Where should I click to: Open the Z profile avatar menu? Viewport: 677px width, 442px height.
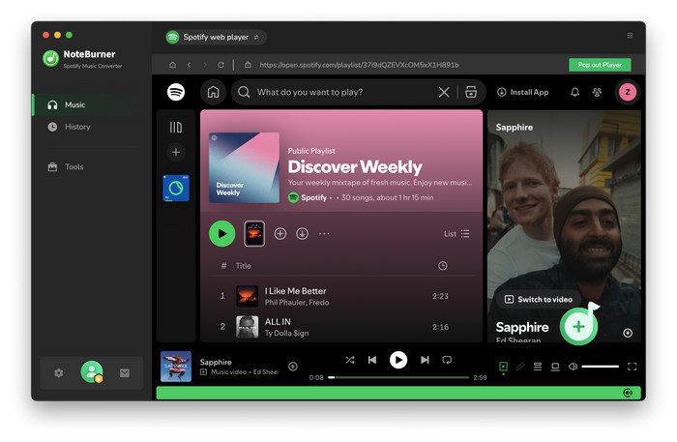click(x=628, y=92)
